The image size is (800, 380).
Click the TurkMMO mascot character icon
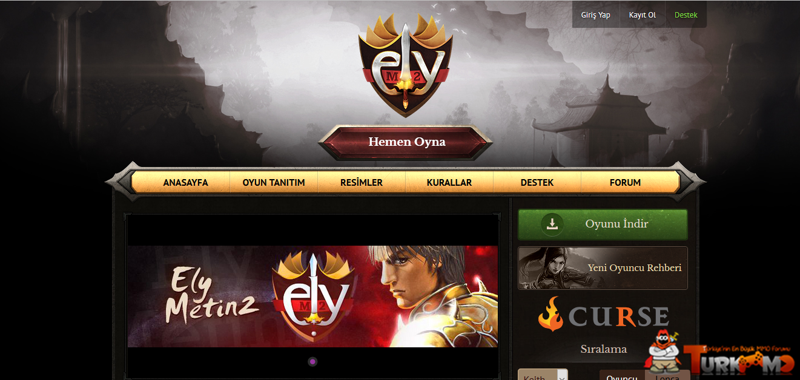pyautogui.click(x=664, y=350)
